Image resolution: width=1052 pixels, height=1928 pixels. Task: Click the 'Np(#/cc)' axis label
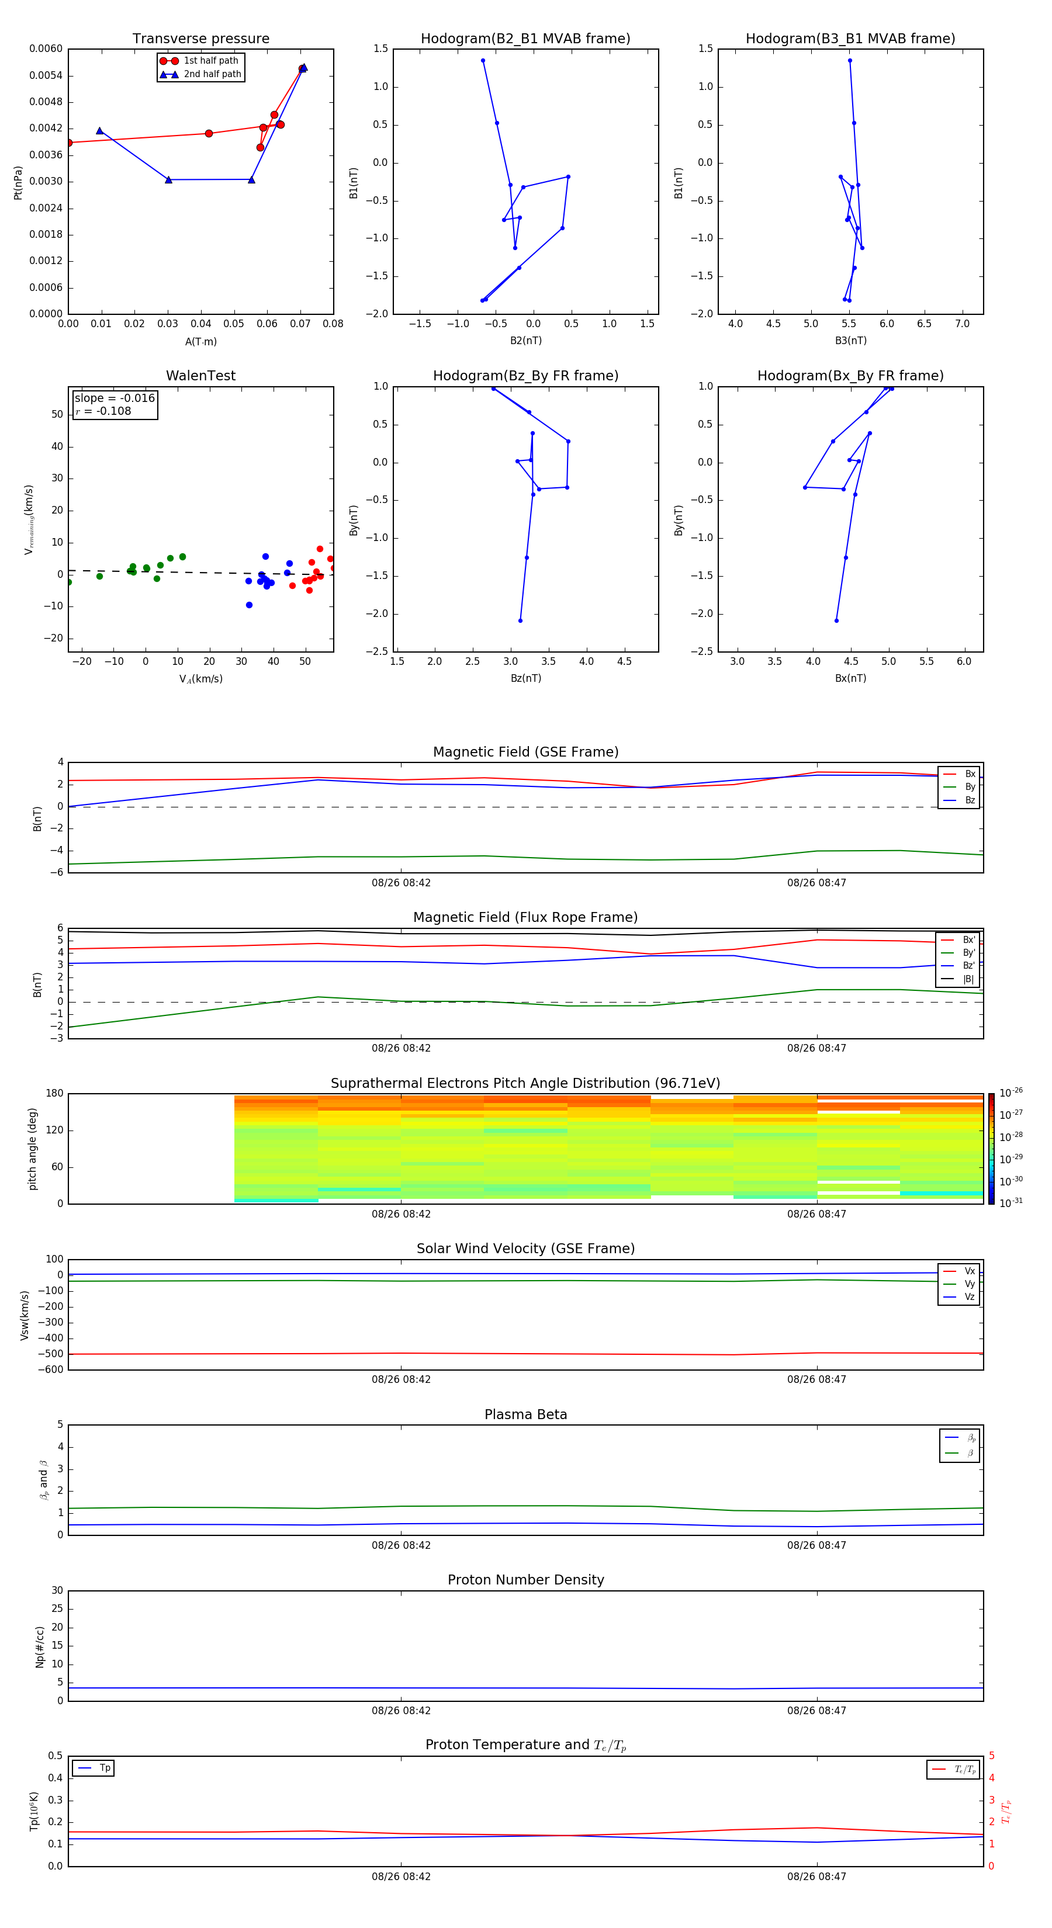point(40,1646)
